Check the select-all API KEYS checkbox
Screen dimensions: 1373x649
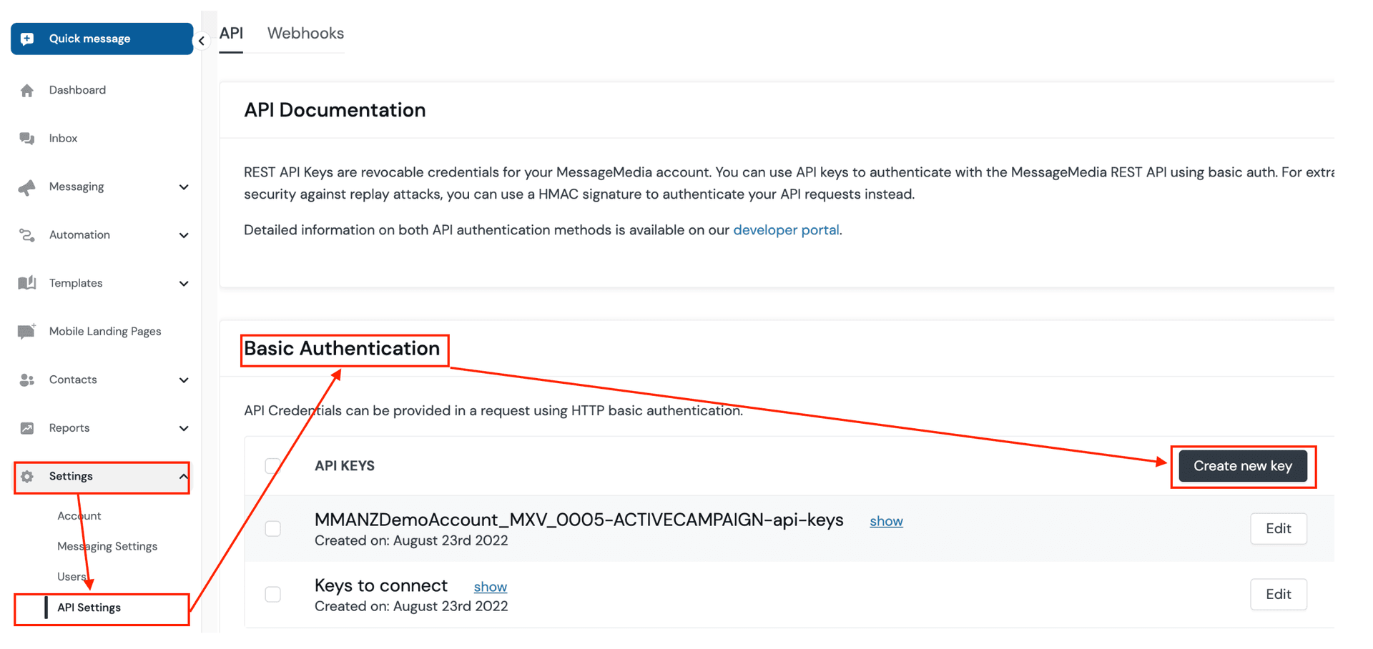tap(272, 465)
